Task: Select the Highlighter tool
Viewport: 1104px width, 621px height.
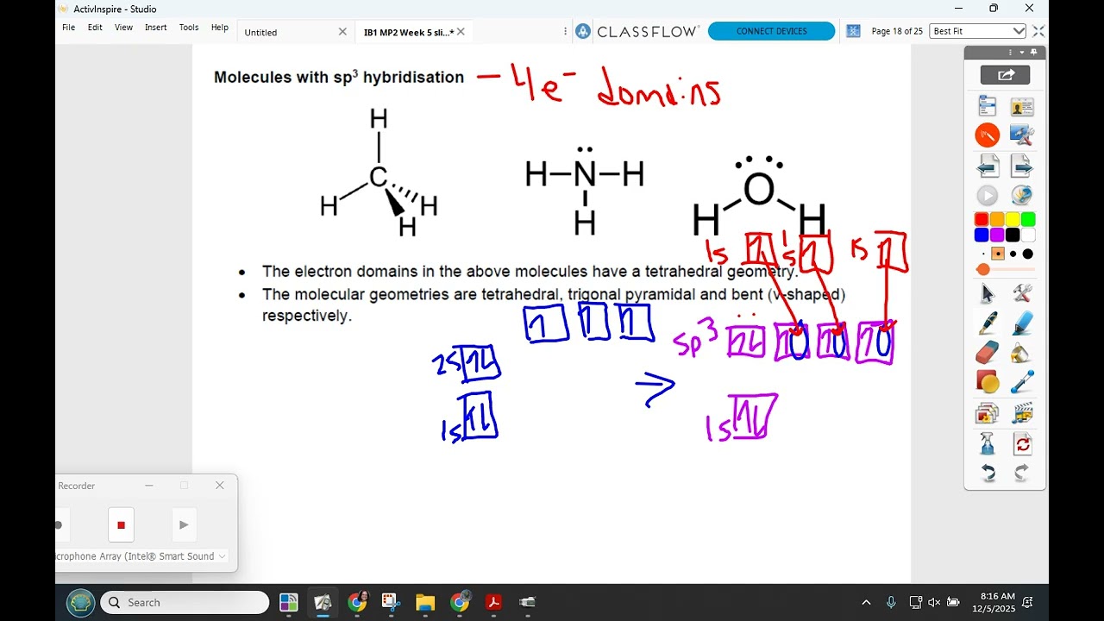Action: (1022, 323)
